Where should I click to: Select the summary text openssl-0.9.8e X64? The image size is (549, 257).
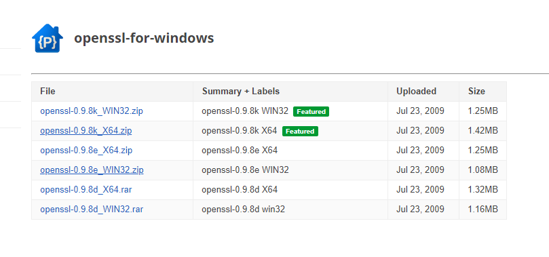(240, 151)
